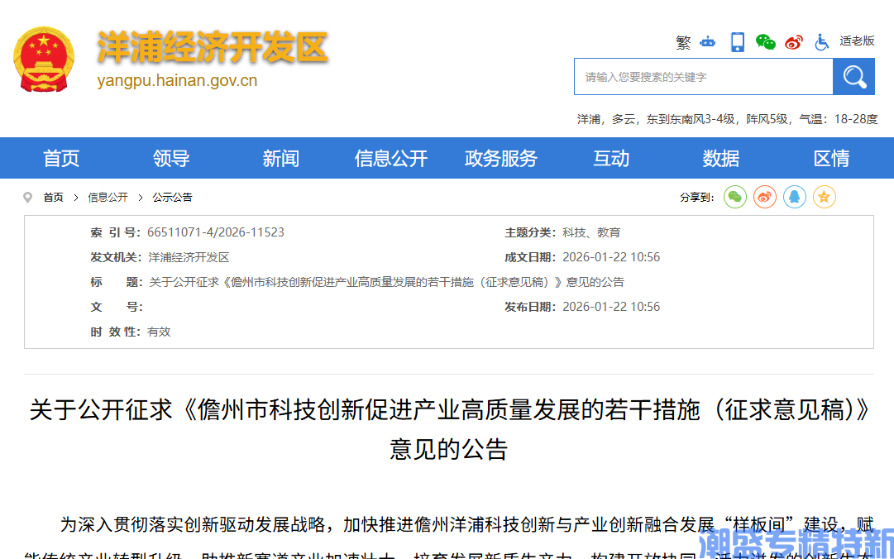
Task: Open the header Weibo account icon
Action: click(x=793, y=42)
